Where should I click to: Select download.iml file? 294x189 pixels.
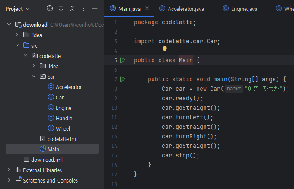click(47, 160)
